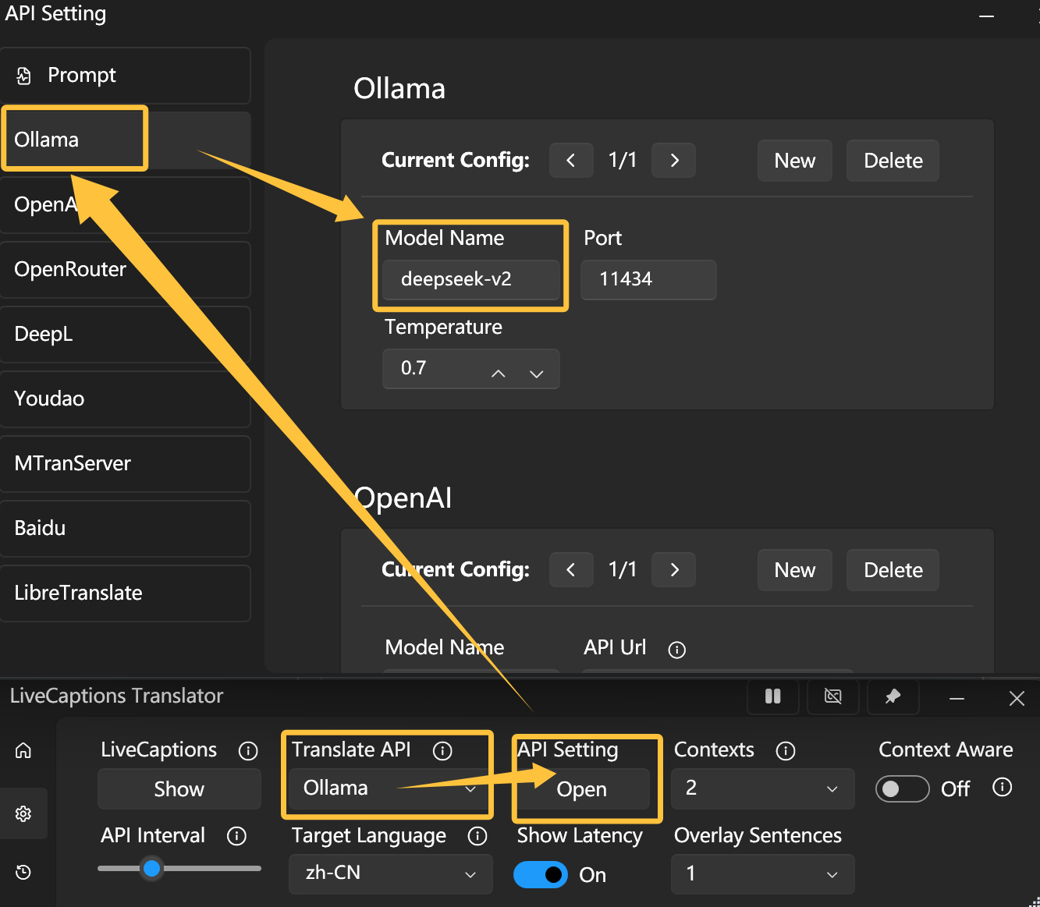Turn off the Show Latency switch
This screenshot has width=1040, height=907.
point(541,875)
